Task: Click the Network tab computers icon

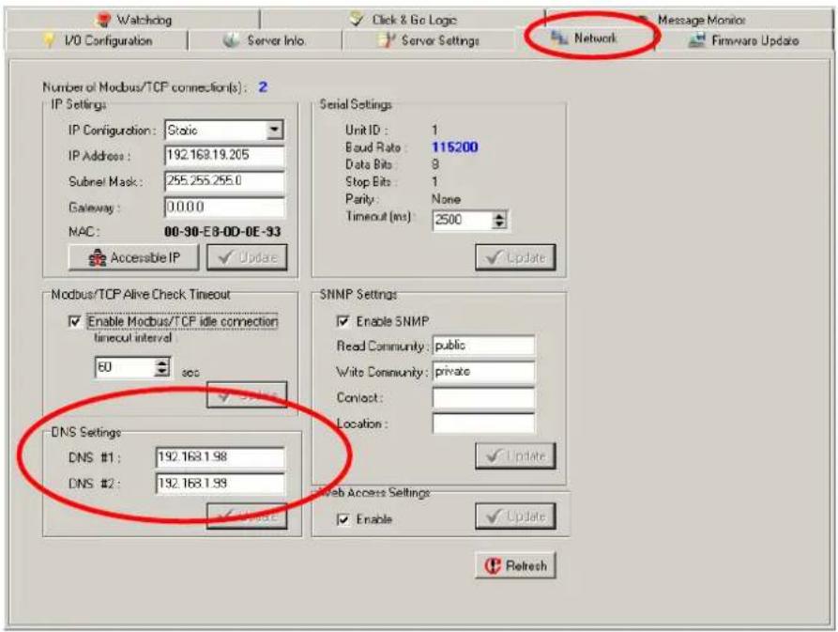Action: (x=559, y=38)
